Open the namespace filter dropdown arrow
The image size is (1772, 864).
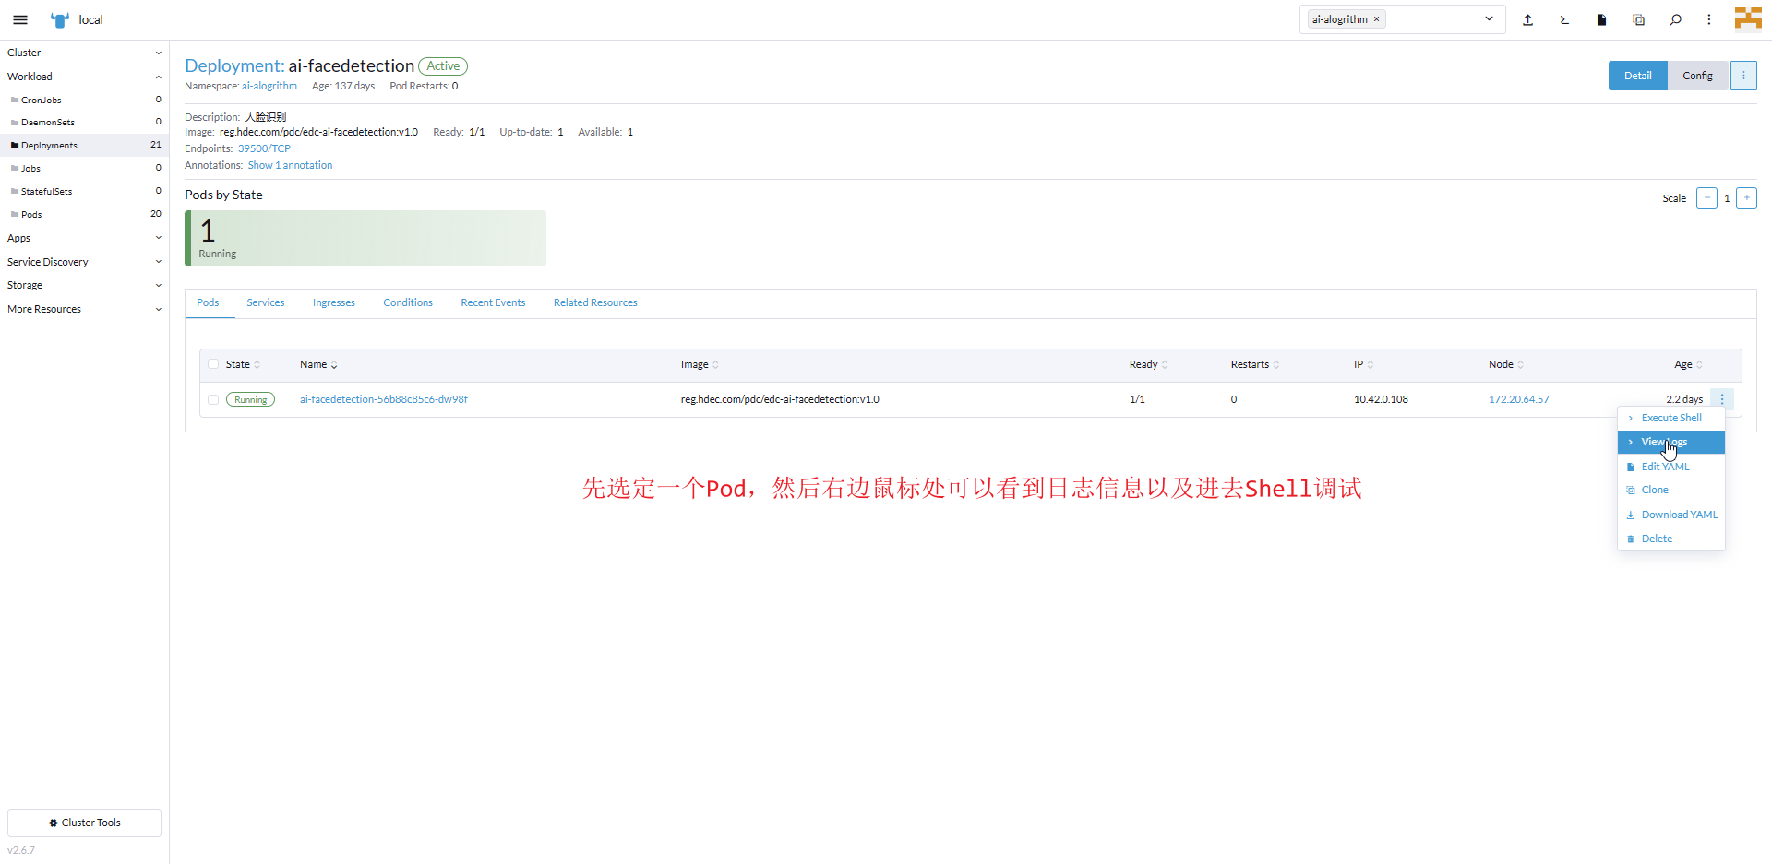click(1489, 19)
